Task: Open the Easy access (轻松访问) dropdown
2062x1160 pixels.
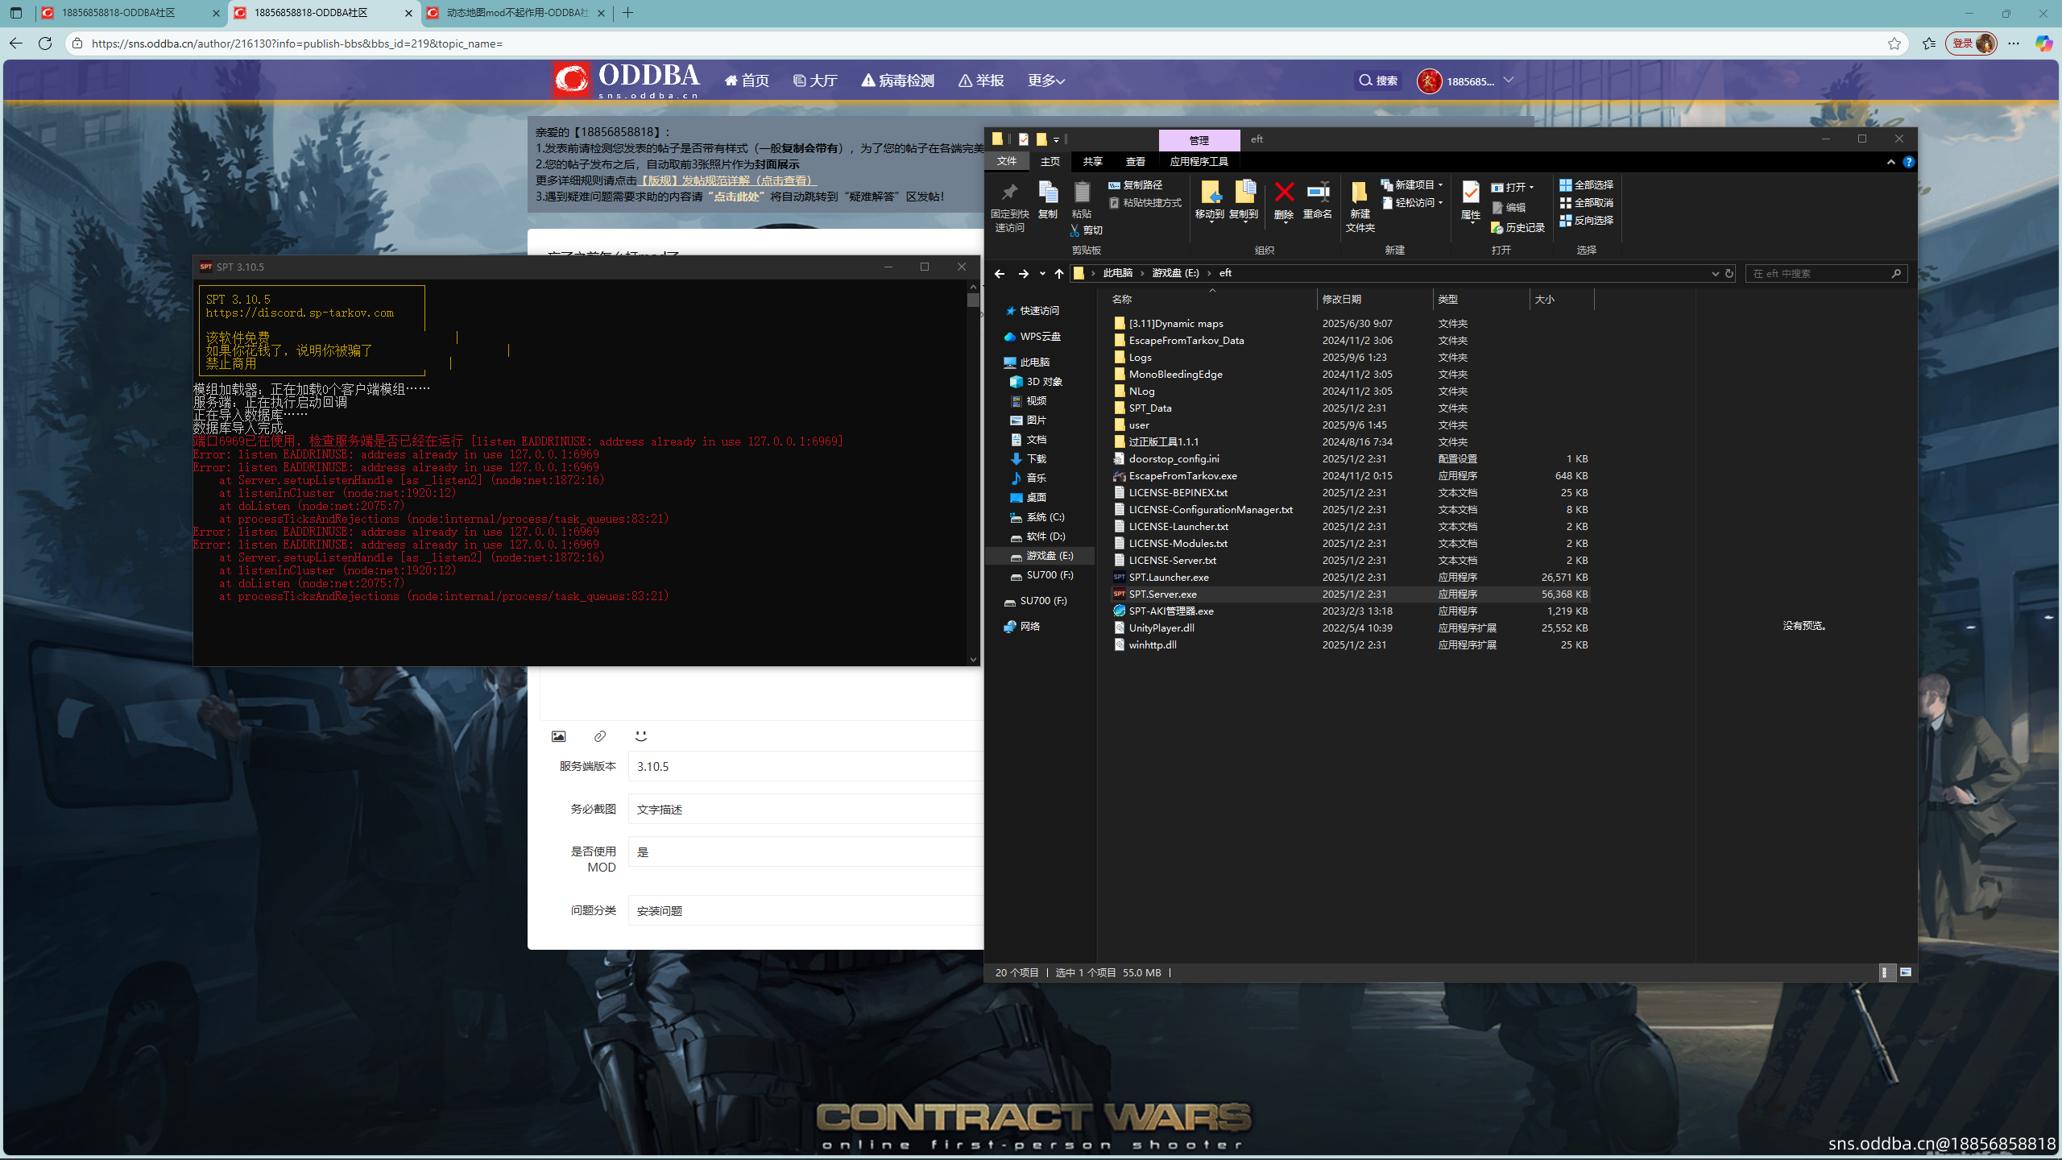Action: (x=1411, y=203)
